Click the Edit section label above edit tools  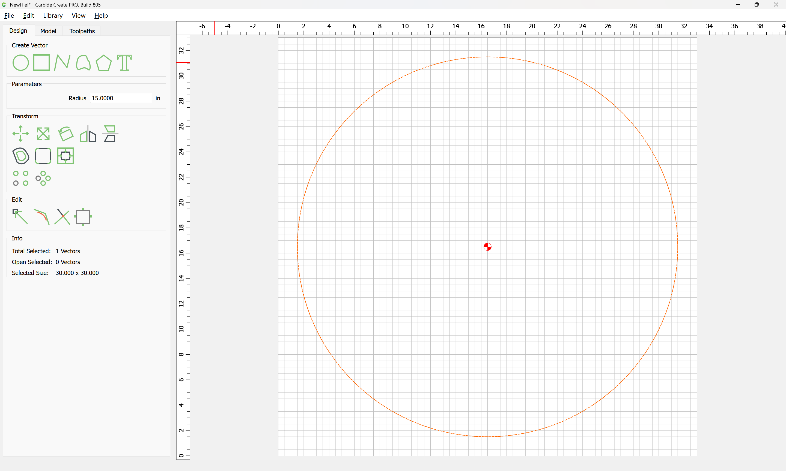(x=17, y=200)
